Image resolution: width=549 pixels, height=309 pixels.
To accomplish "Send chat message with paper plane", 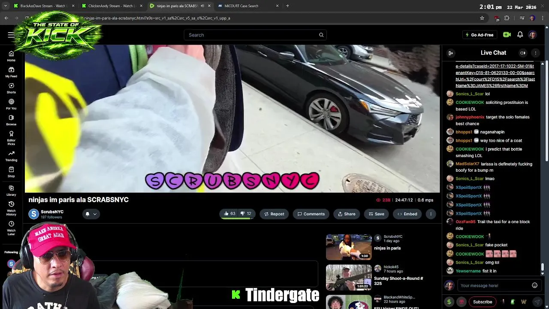I will click(537, 302).
